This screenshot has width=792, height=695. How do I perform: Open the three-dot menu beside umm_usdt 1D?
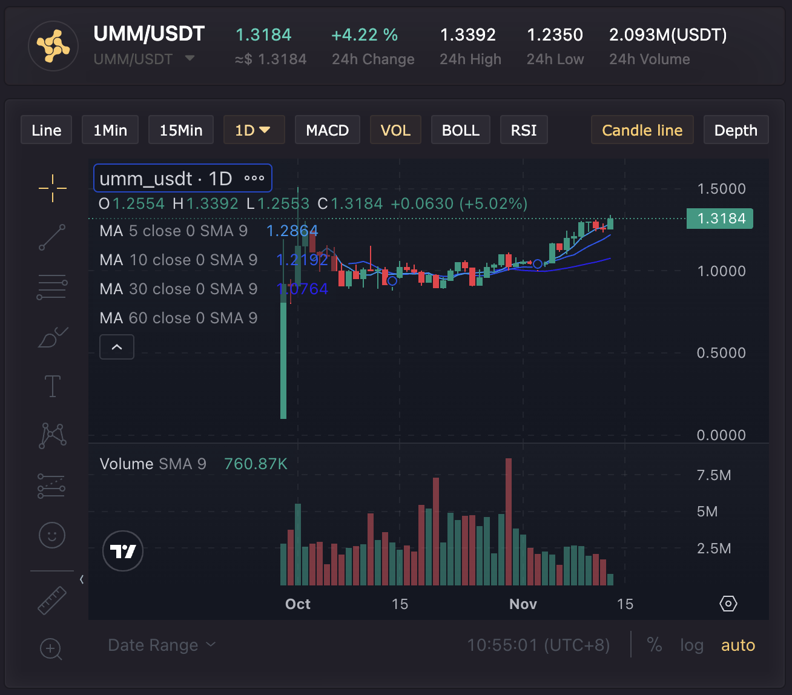[x=254, y=178]
